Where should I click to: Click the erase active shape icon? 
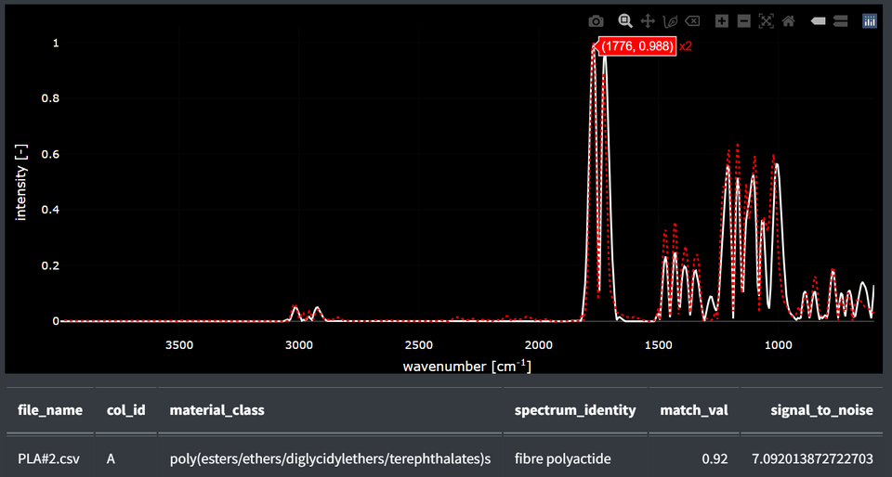pyautogui.click(x=692, y=21)
